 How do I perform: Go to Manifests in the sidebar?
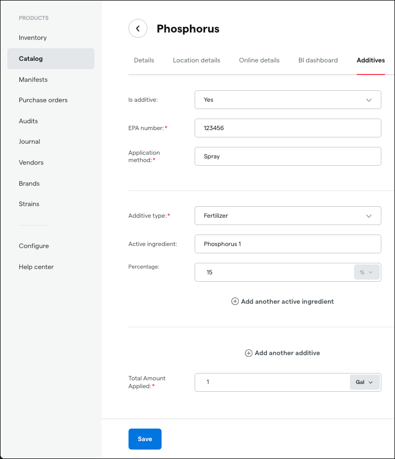point(33,80)
